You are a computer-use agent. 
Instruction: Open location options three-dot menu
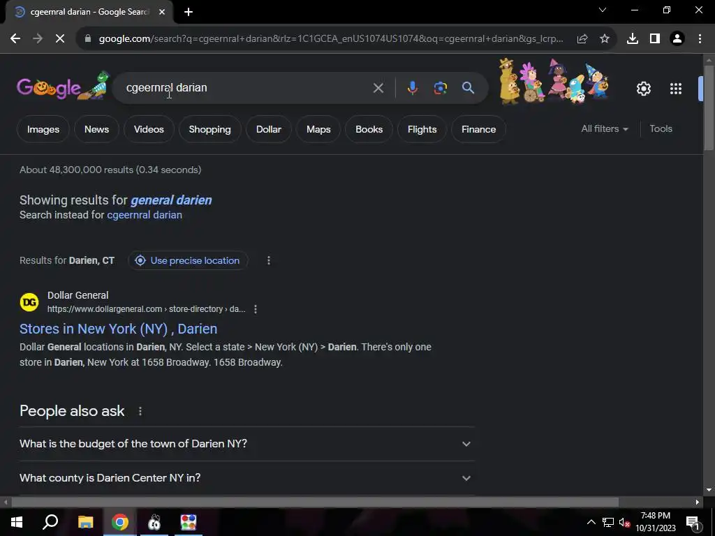click(269, 261)
